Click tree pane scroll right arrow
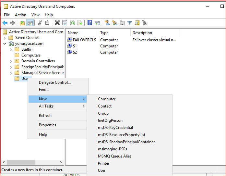This screenshot has height=176, width=226. [61, 162]
